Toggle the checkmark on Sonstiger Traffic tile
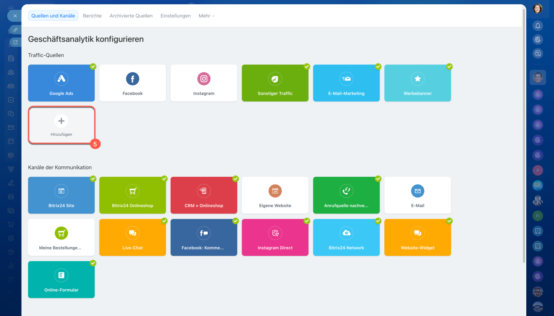This screenshot has width=554, height=316. pos(306,67)
